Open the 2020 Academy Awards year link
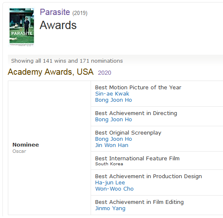The height and width of the screenshot is (218, 223). (x=105, y=73)
